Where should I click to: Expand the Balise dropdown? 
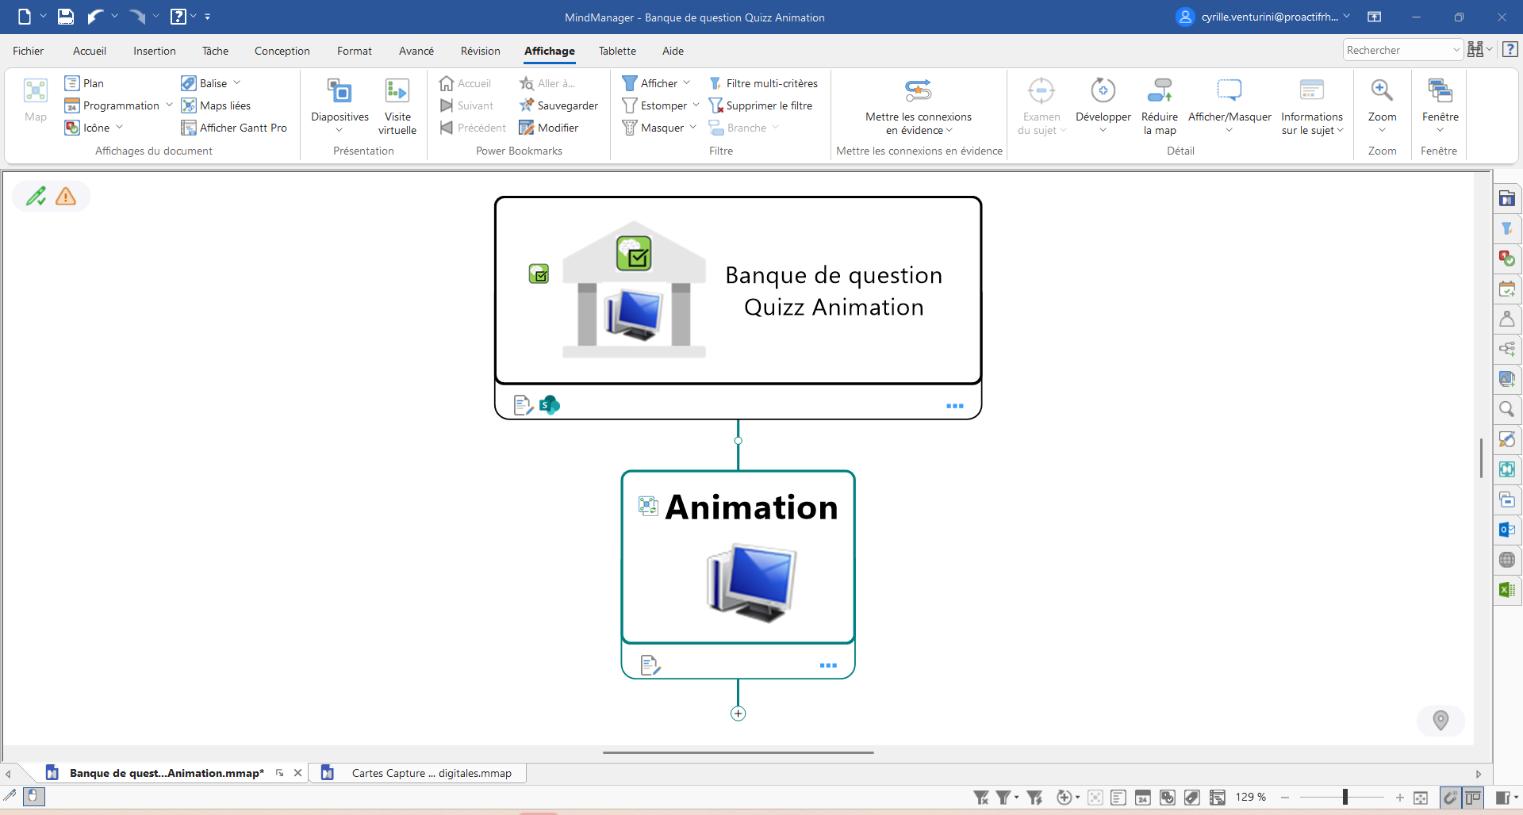(236, 83)
